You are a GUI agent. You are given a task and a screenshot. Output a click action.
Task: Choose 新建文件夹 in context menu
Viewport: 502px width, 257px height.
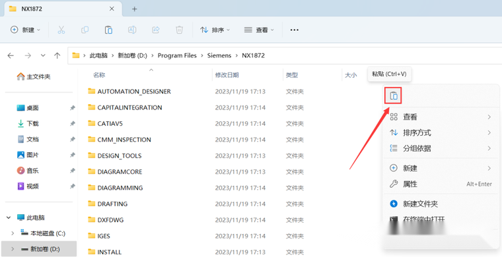tap(441, 204)
